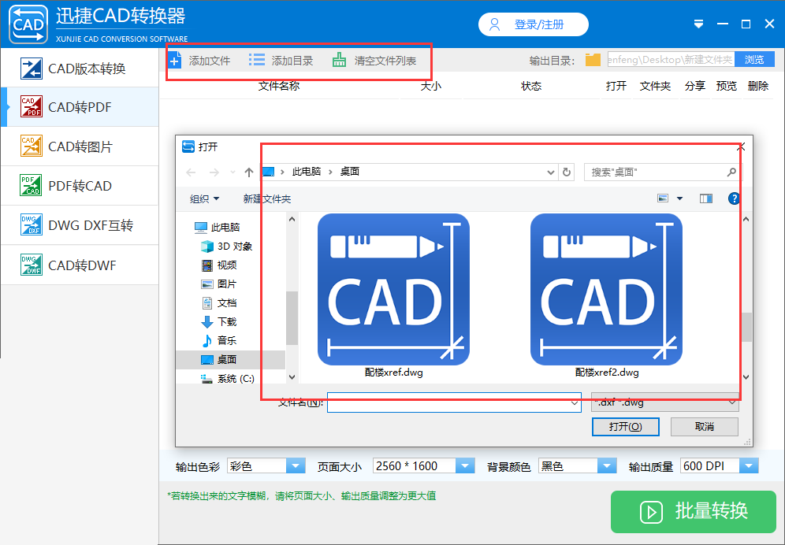Screen dimensions: 785x545
Task: Click the output directory folder icon
Action: pyautogui.click(x=593, y=60)
